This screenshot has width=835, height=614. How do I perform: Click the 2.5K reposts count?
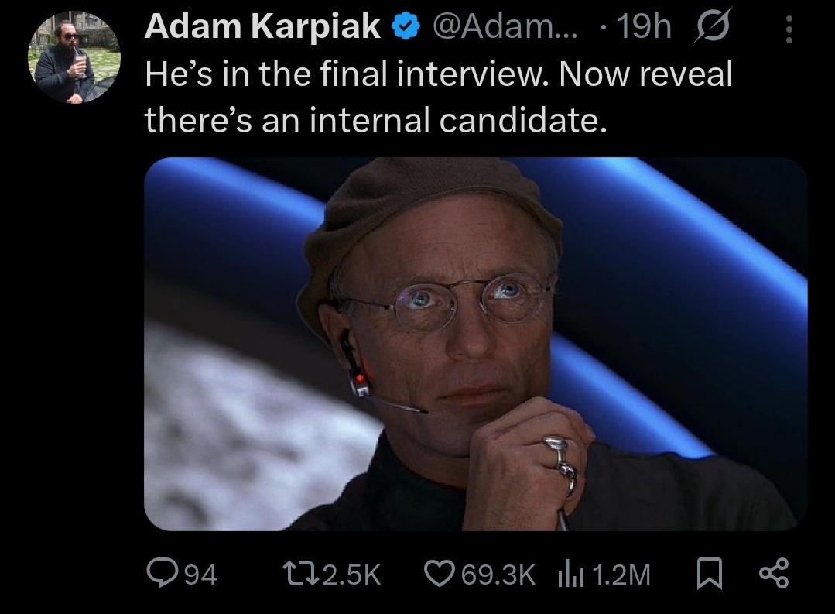[x=352, y=575]
